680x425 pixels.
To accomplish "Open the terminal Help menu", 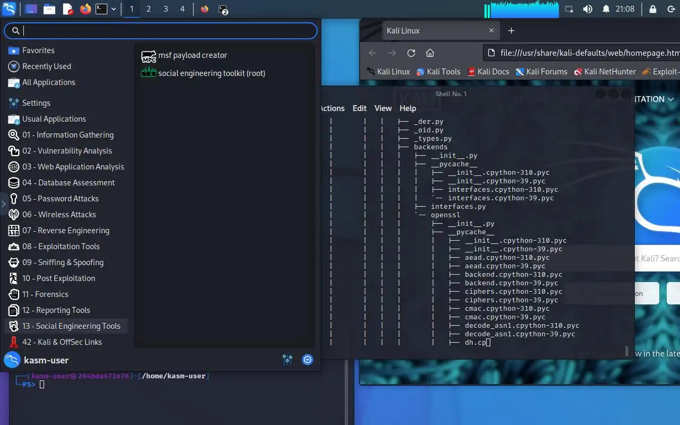I will [408, 108].
